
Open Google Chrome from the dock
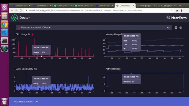coord(4,24)
